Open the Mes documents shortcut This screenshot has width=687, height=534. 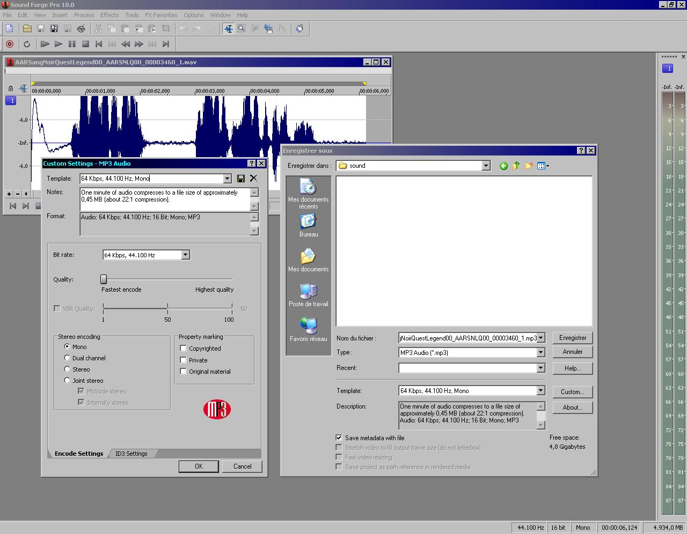pos(308,260)
